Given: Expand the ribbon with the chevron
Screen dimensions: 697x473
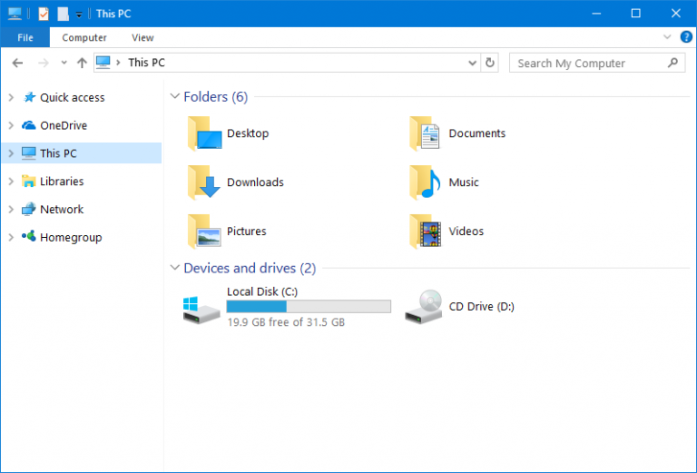Looking at the screenshot, I should (667, 37).
